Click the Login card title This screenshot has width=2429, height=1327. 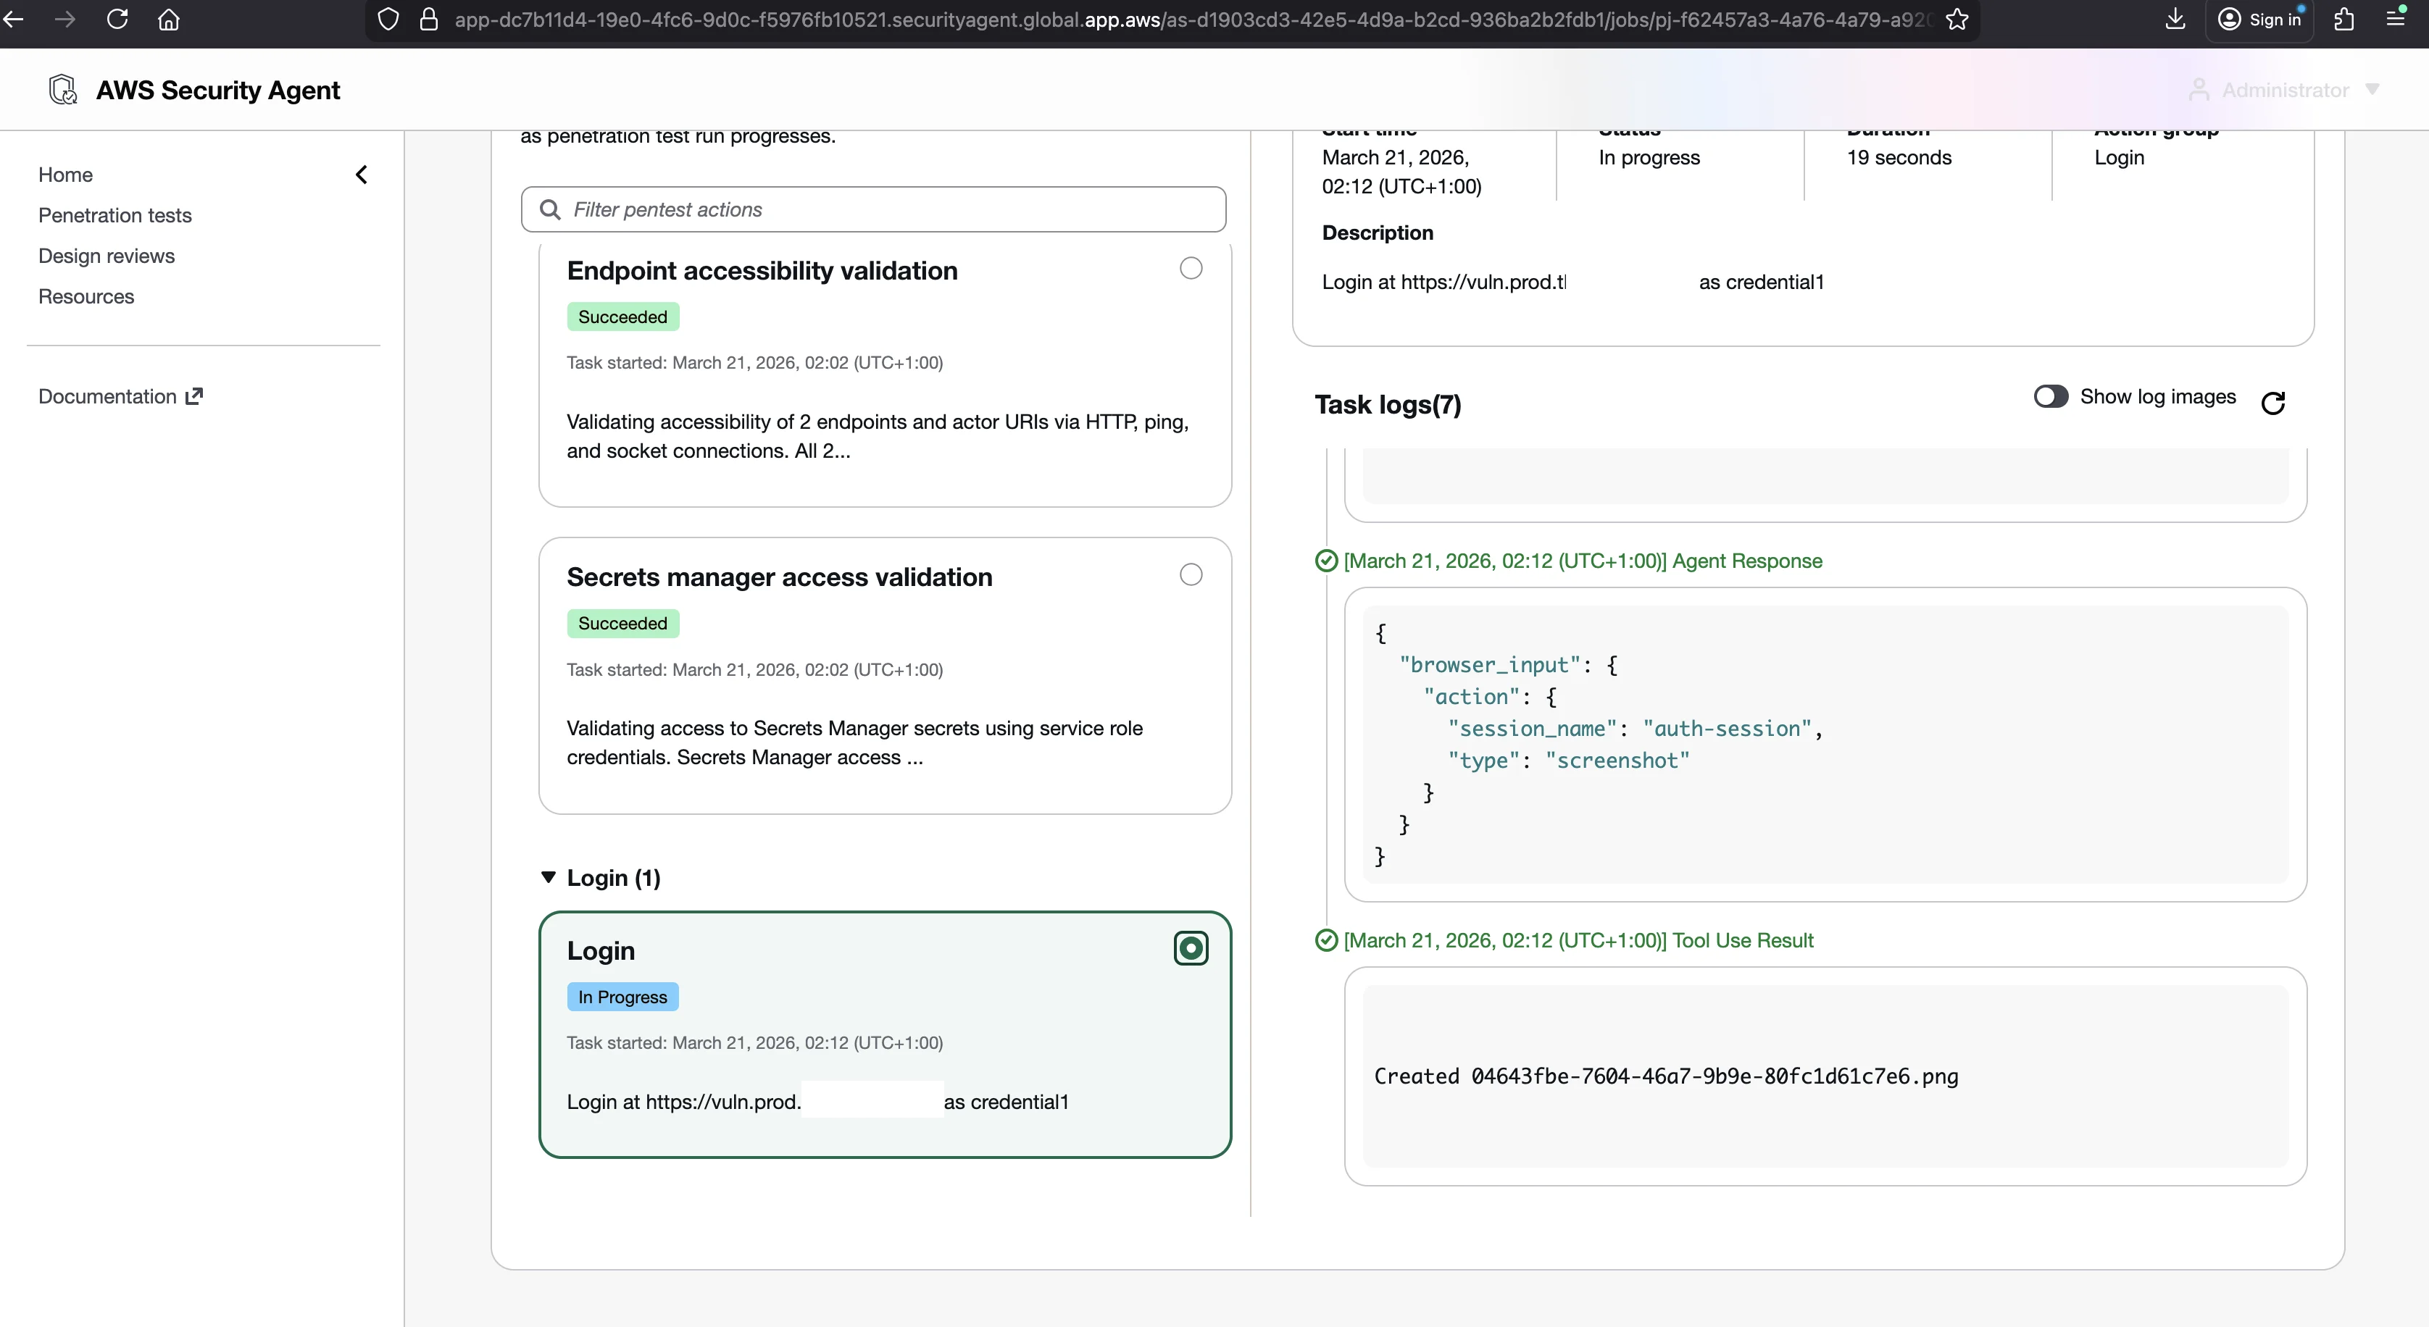tap(601, 950)
